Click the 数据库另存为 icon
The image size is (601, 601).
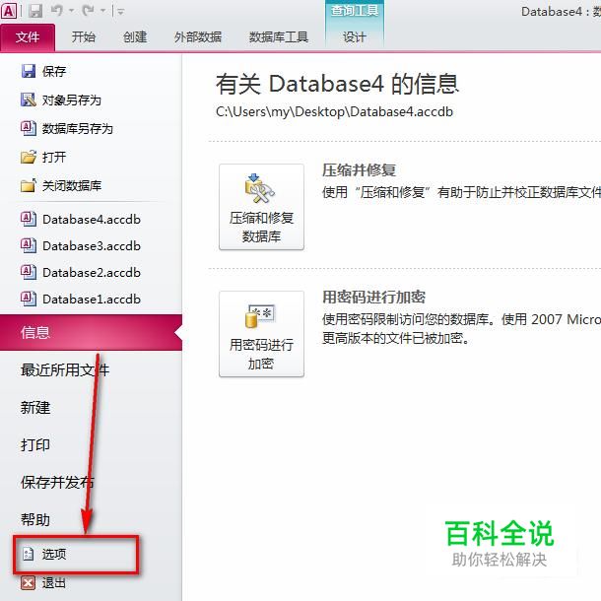[x=29, y=128]
